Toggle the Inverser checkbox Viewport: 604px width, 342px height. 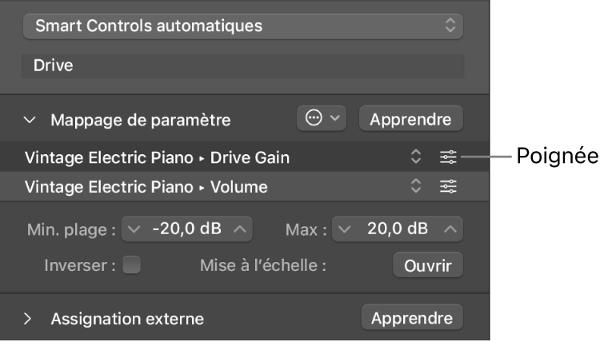131,264
